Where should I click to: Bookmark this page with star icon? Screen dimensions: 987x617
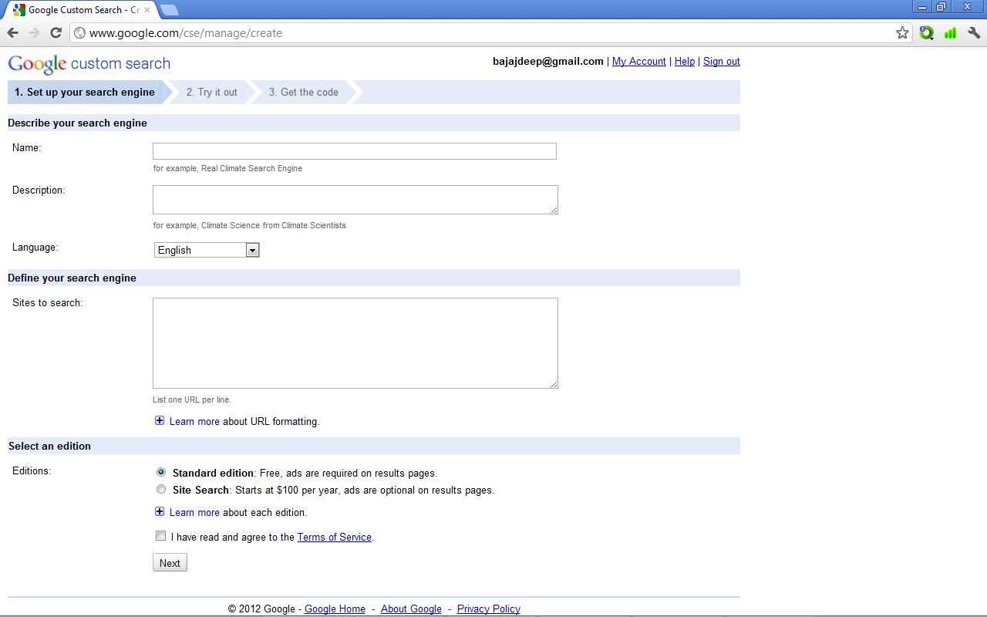pos(902,32)
